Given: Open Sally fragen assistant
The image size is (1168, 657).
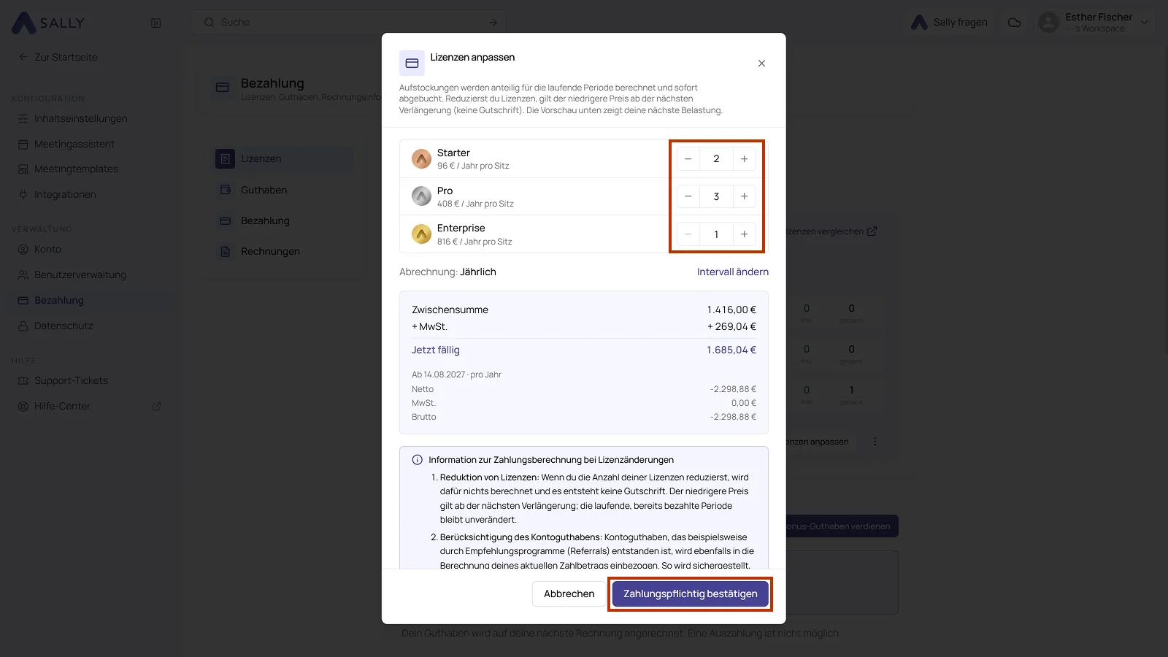Looking at the screenshot, I should [950, 22].
